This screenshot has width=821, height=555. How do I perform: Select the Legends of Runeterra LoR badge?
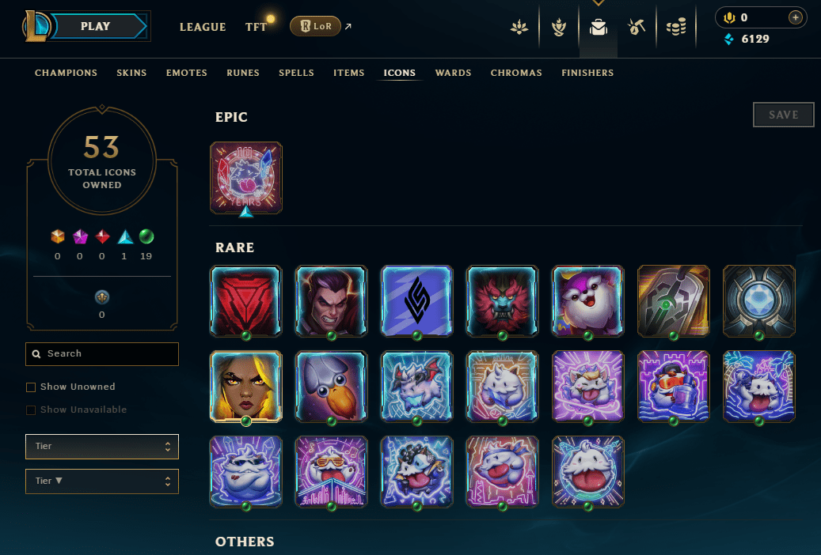[315, 26]
